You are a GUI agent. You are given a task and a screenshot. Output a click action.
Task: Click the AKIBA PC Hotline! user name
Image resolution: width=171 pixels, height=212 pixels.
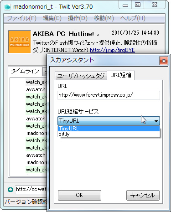(63, 34)
